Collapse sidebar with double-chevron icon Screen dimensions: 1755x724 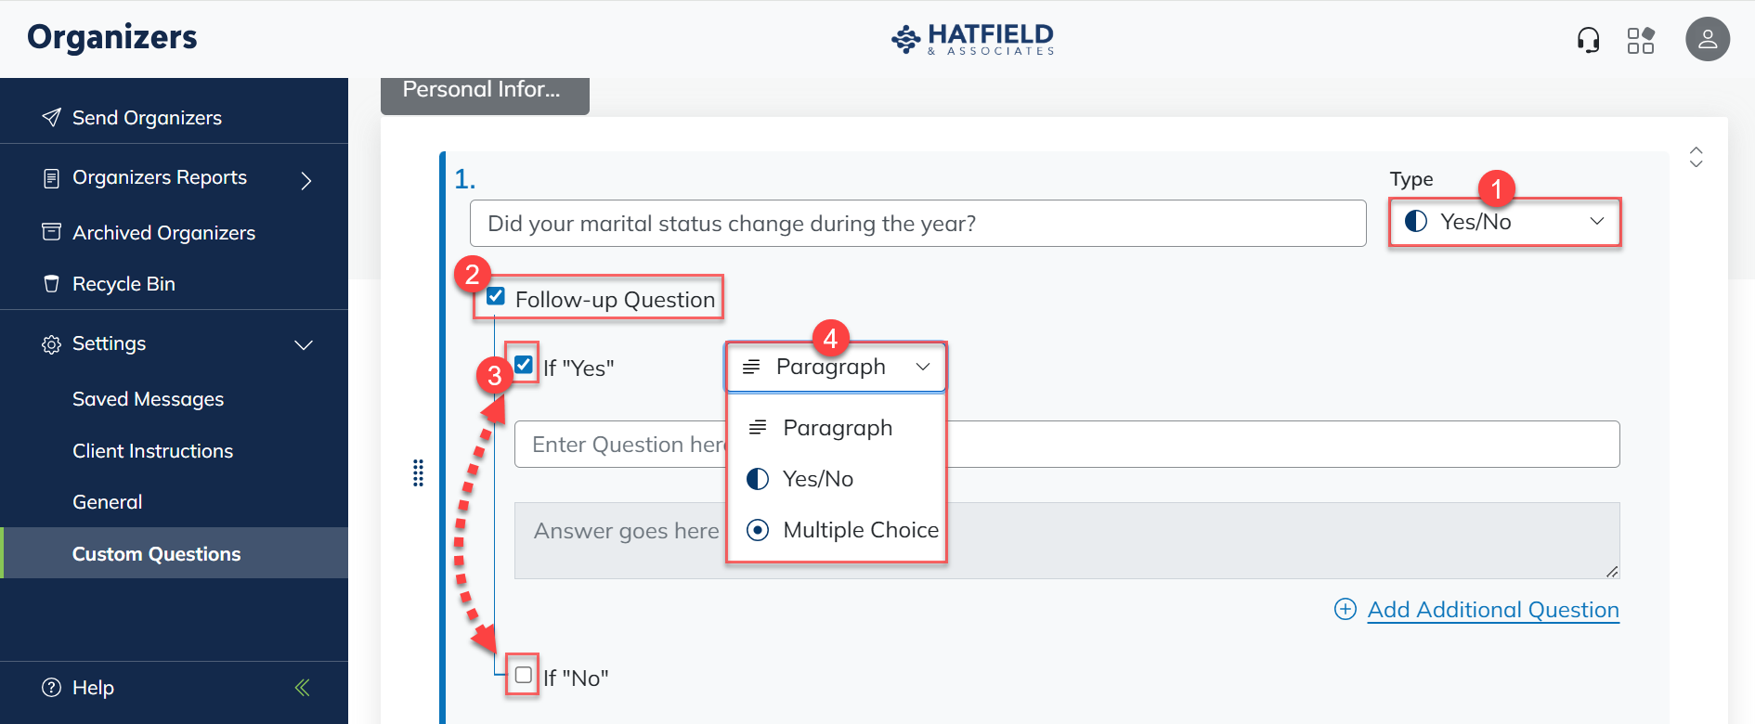point(302,688)
